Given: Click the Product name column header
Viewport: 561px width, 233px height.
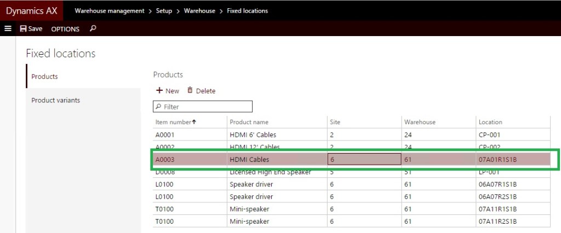Looking at the screenshot, I should pyautogui.click(x=249, y=122).
